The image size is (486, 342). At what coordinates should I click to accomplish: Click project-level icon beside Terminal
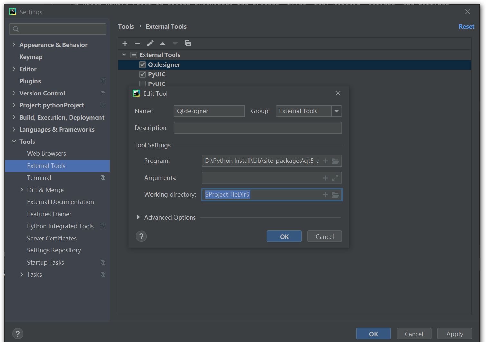pyautogui.click(x=103, y=178)
